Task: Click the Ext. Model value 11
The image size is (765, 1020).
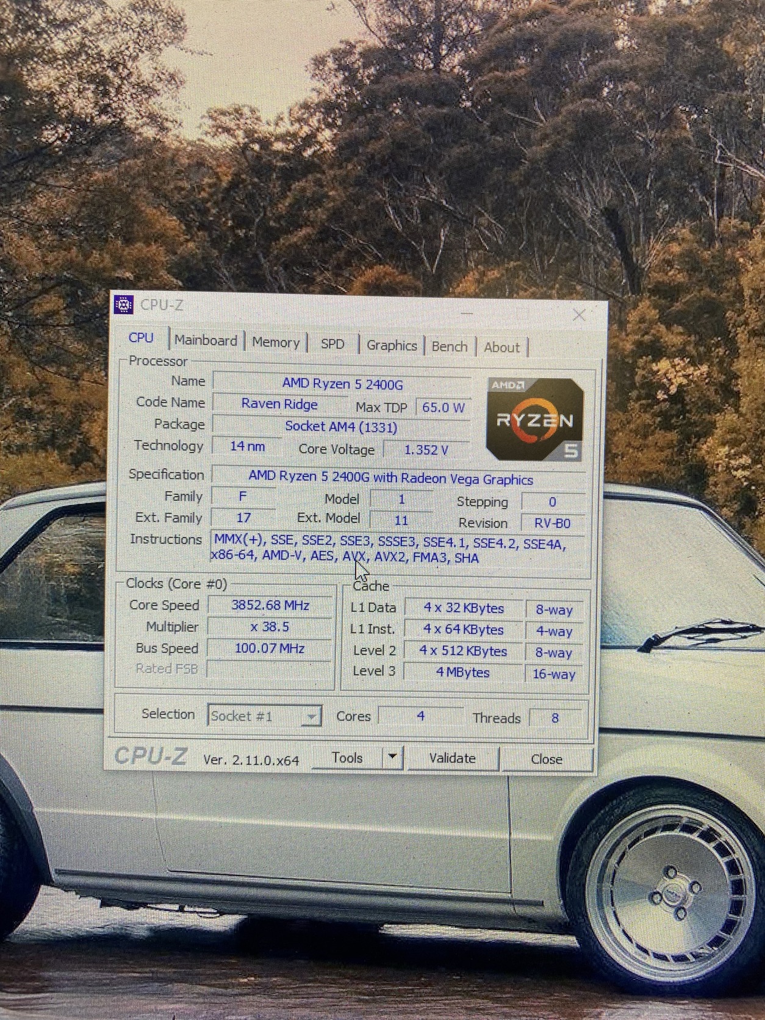Action: (401, 520)
